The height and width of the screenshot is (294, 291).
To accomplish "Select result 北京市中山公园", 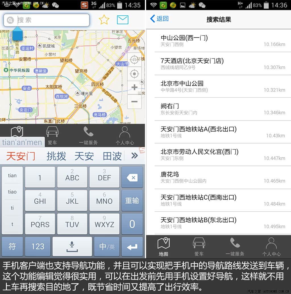I will coord(223,86).
